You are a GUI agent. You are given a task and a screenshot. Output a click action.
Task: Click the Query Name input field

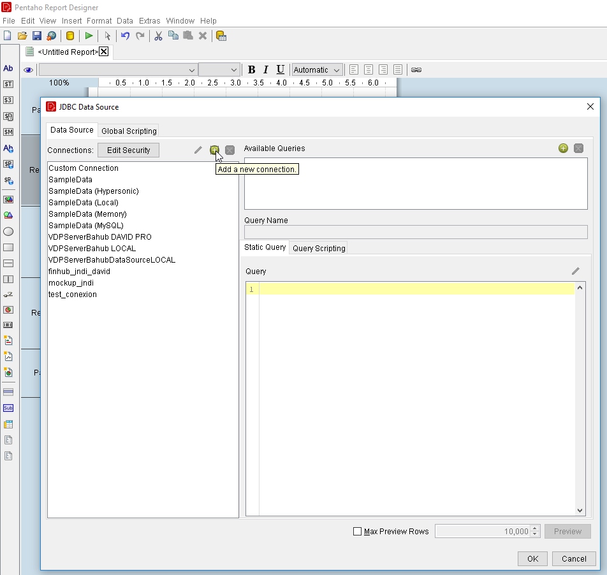point(416,232)
